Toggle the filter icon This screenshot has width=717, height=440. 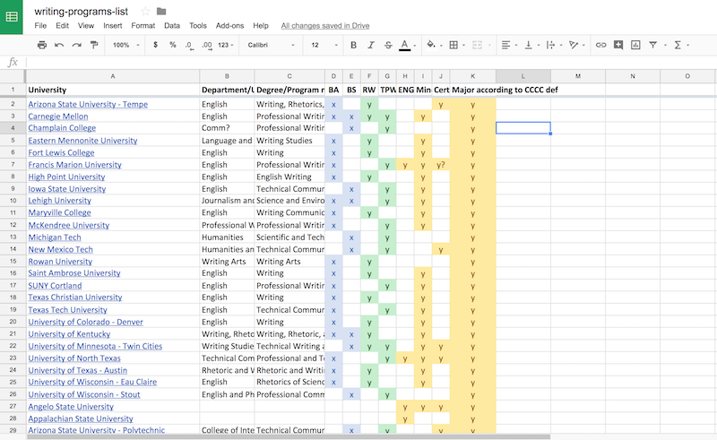(653, 45)
